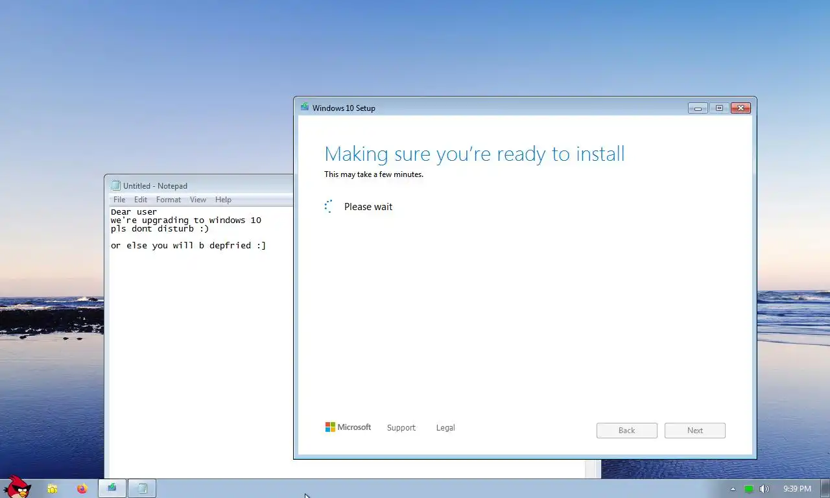Image resolution: width=830 pixels, height=498 pixels.
Task: Click 'This may take a few minutes.' text
Action: (374, 174)
